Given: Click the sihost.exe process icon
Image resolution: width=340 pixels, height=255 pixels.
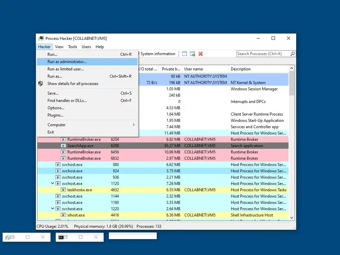Looking at the screenshot, I should (x=63, y=215).
